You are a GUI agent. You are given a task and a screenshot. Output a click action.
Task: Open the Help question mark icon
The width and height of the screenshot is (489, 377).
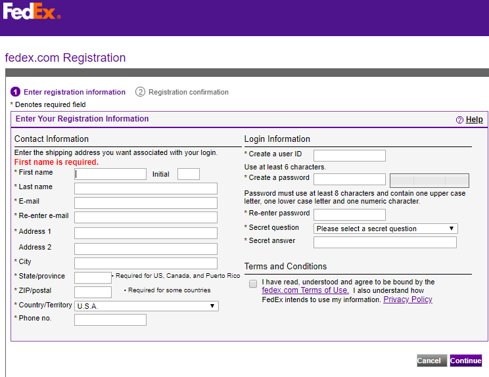pyautogui.click(x=459, y=120)
